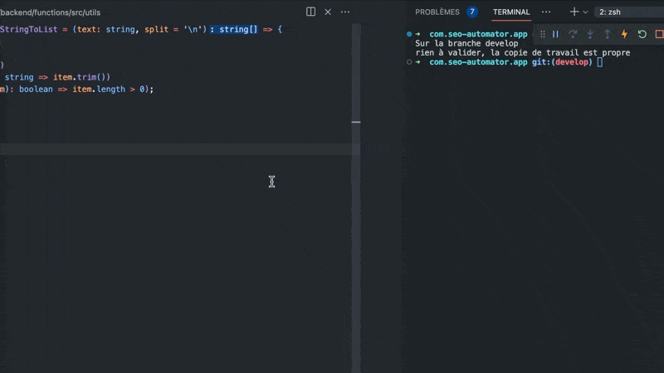Click 'item.trim()' in the code
664x373 pixels.
point(81,77)
